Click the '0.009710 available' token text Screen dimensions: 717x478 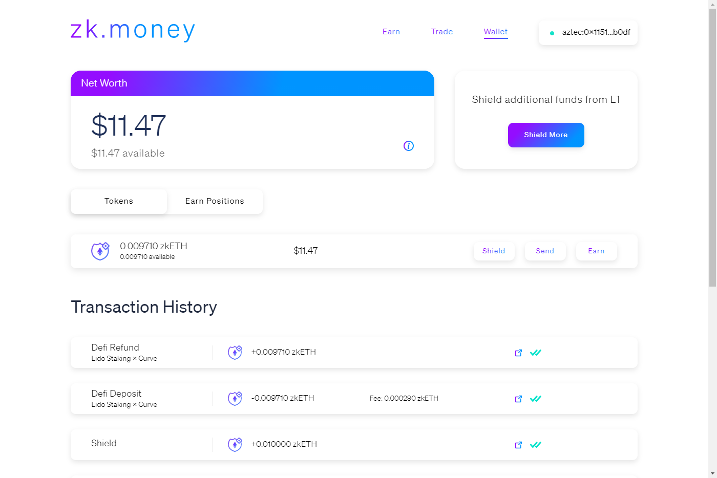click(147, 257)
